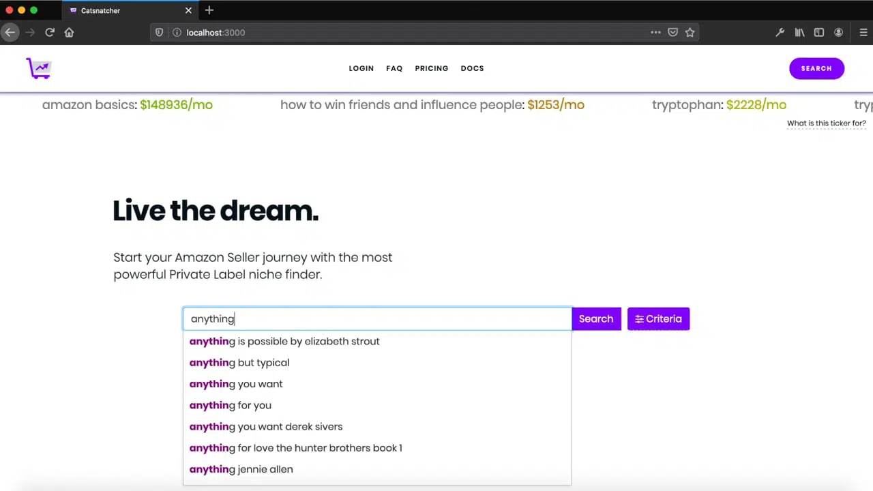Open the Firefox hamburger menu
The image size is (873, 491).
point(863,32)
